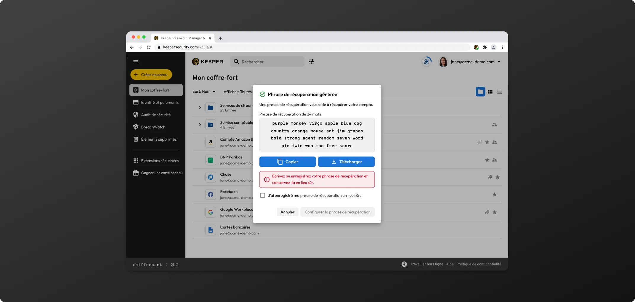Check J'ai enregistré ma phrase checkbox
The height and width of the screenshot is (302, 635).
point(262,195)
